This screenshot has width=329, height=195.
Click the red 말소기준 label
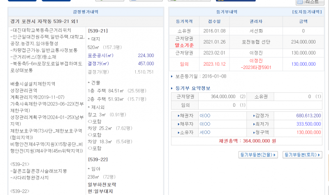184,45
